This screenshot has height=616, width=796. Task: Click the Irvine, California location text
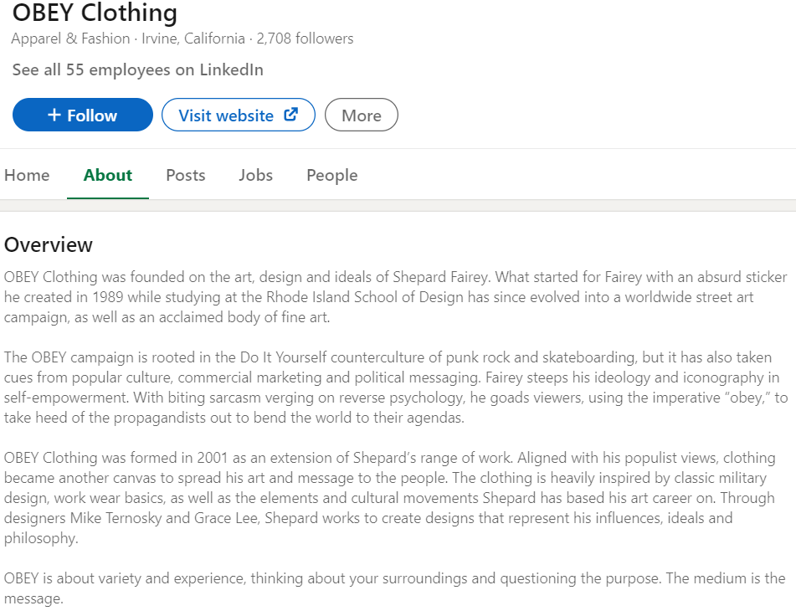tap(193, 38)
